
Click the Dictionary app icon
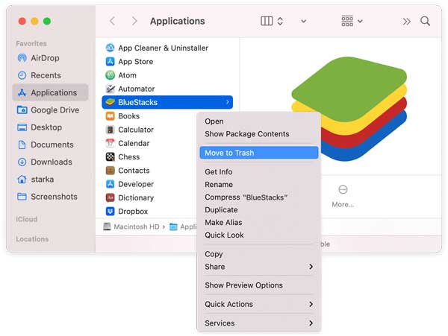[x=110, y=197]
